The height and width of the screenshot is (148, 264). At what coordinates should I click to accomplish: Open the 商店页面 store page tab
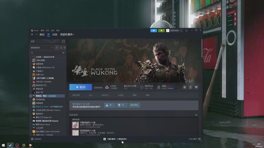click(76, 95)
